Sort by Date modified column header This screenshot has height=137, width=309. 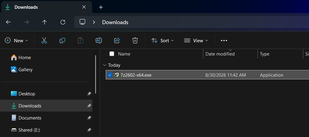pyautogui.click(x=220, y=54)
